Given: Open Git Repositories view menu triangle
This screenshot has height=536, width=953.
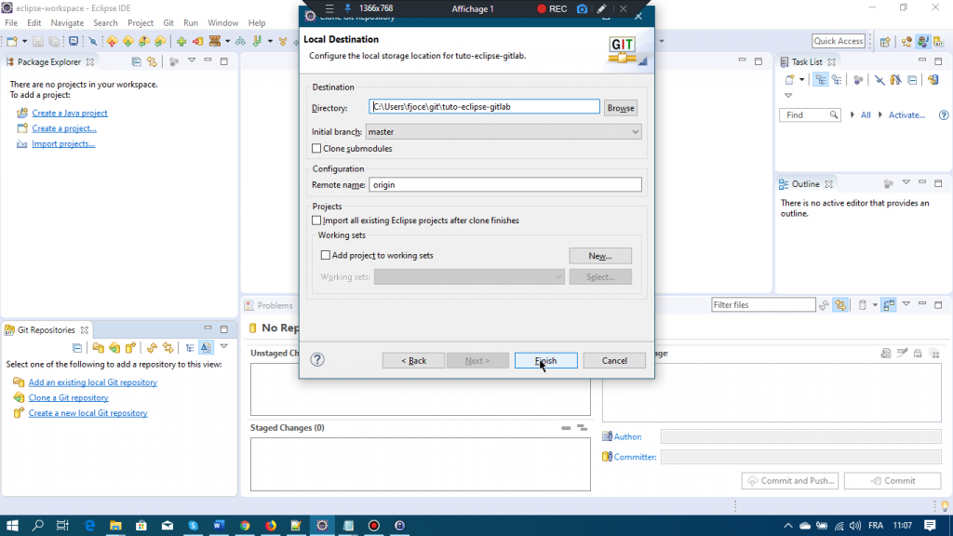Looking at the screenshot, I should click(x=223, y=347).
